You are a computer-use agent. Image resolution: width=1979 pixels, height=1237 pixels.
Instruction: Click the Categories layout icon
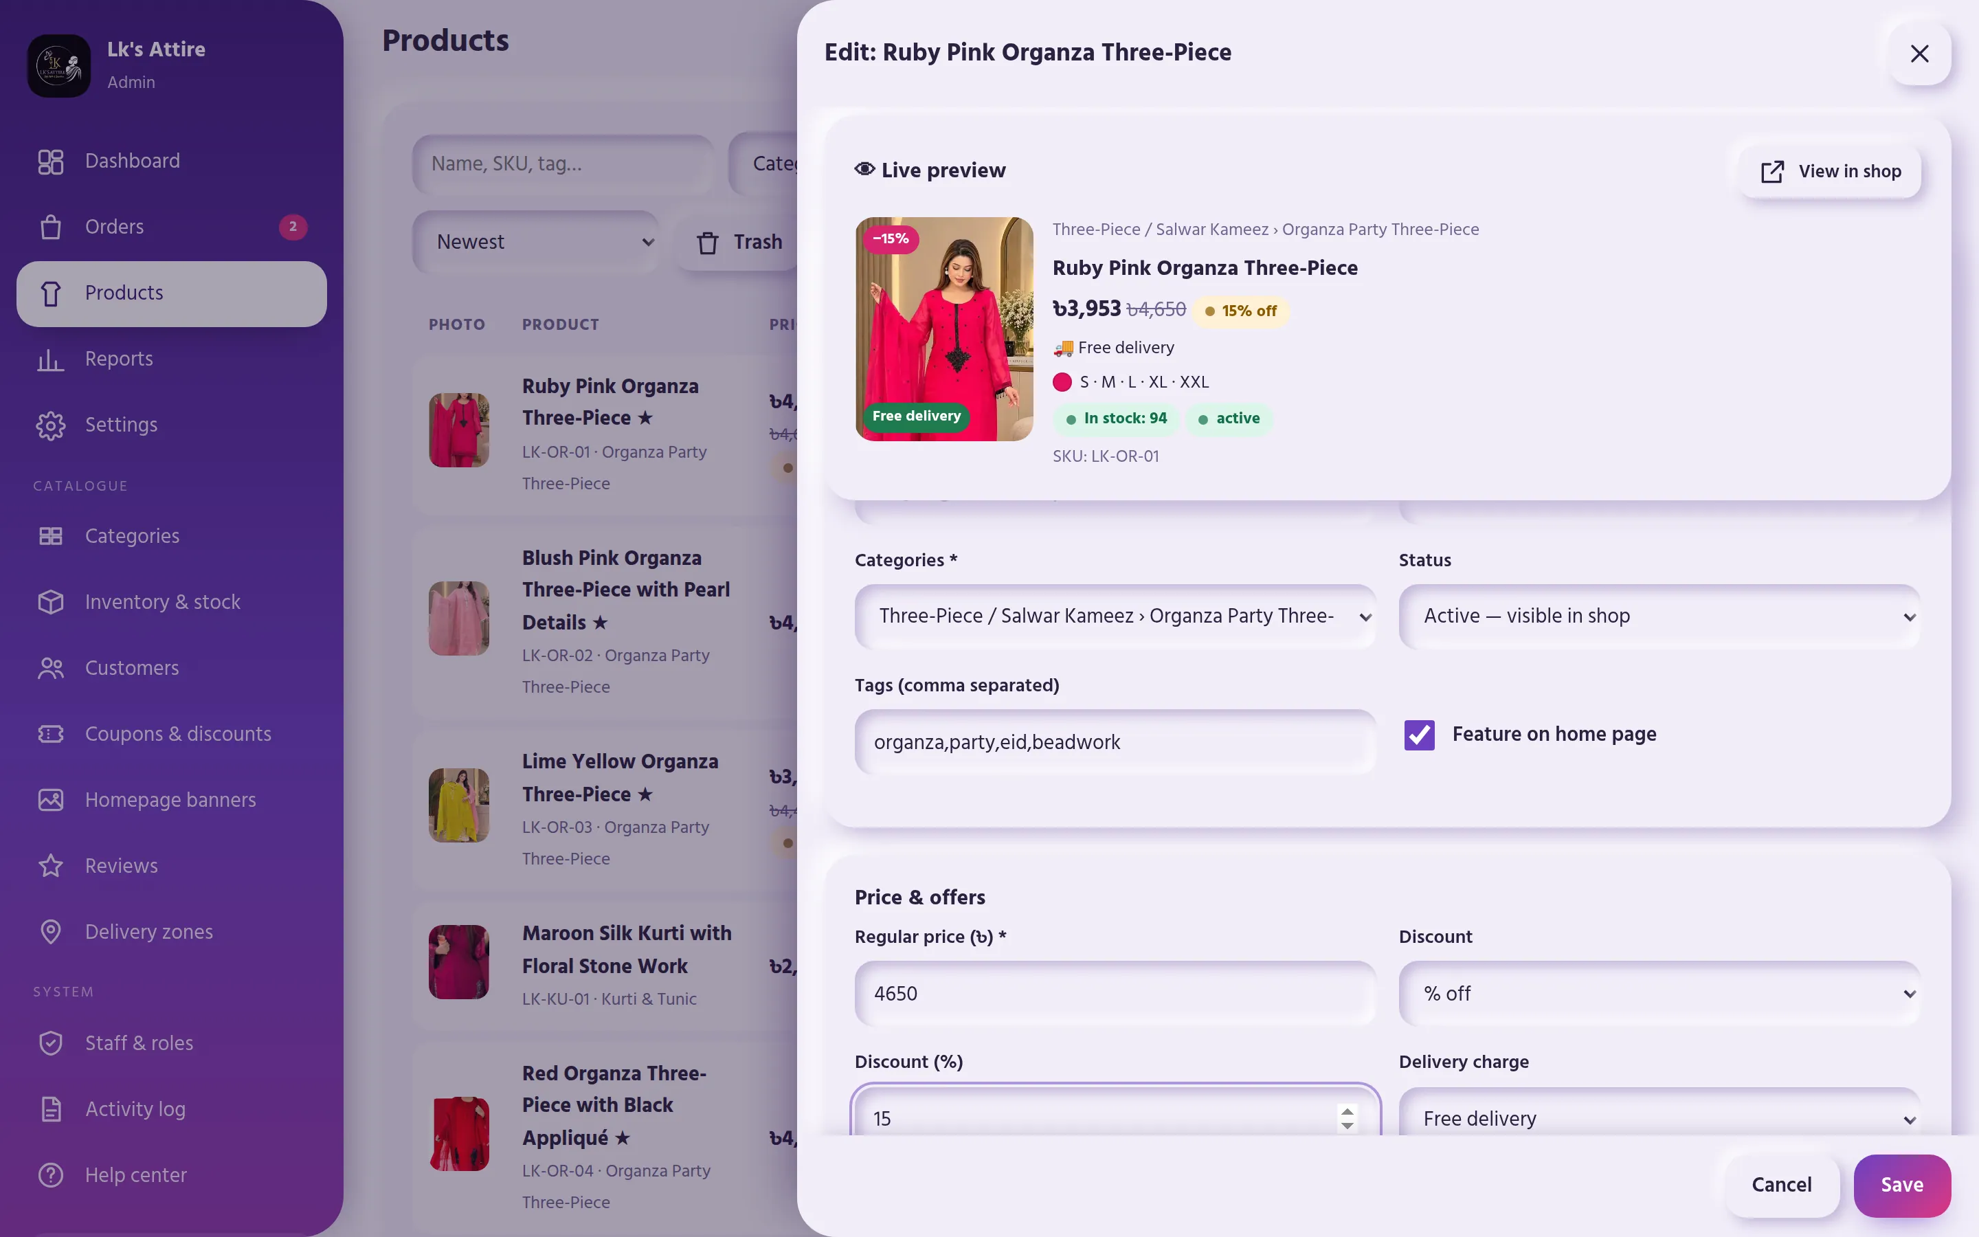[x=51, y=536]
